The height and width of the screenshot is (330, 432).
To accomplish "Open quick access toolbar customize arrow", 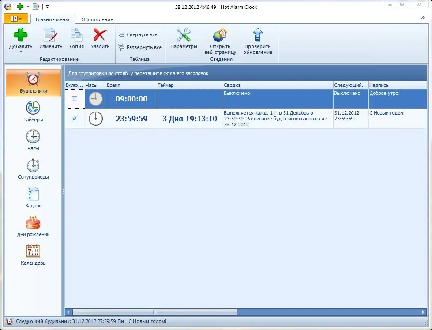I will click(x=47, y=7).
